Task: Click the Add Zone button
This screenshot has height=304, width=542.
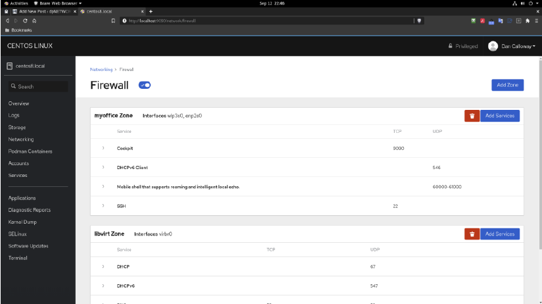Action: 507,85
